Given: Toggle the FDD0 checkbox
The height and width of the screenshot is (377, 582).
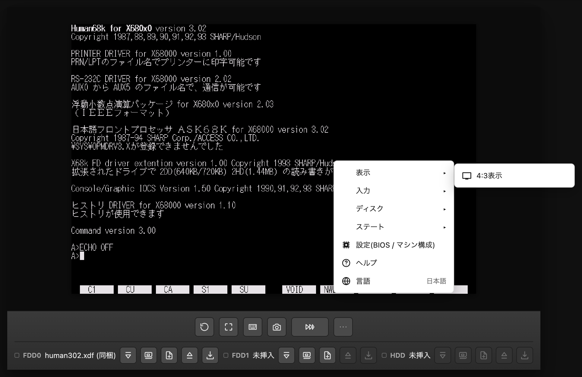Looking at the screenshot, I should coord(17,355).
